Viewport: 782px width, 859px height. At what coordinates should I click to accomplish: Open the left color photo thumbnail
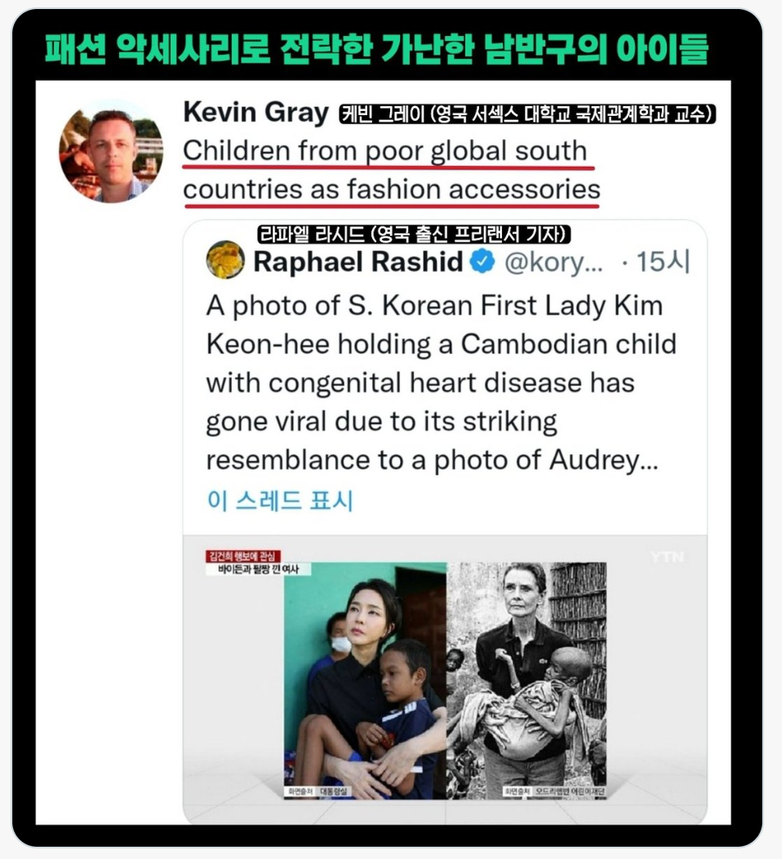365,681
